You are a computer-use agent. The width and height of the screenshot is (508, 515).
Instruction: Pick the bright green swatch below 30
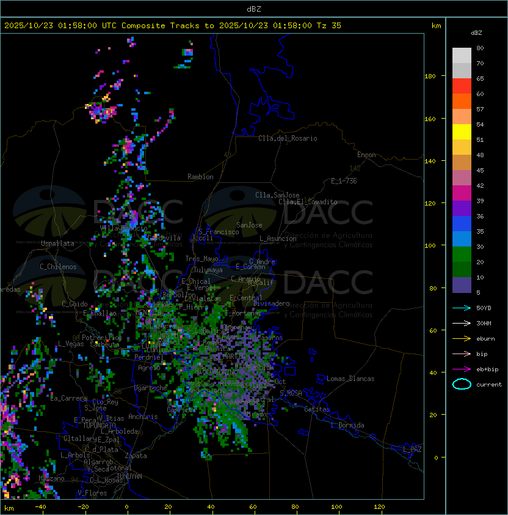click(462, 254)
